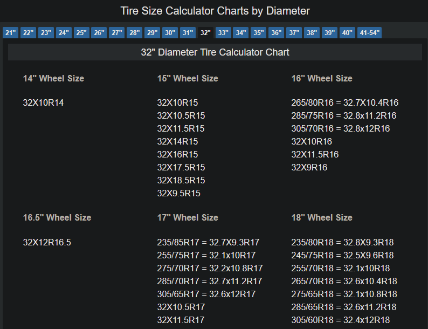Go to the 37" diameter tab
This screenshot has width=428, height=329.
click(294, 33)
